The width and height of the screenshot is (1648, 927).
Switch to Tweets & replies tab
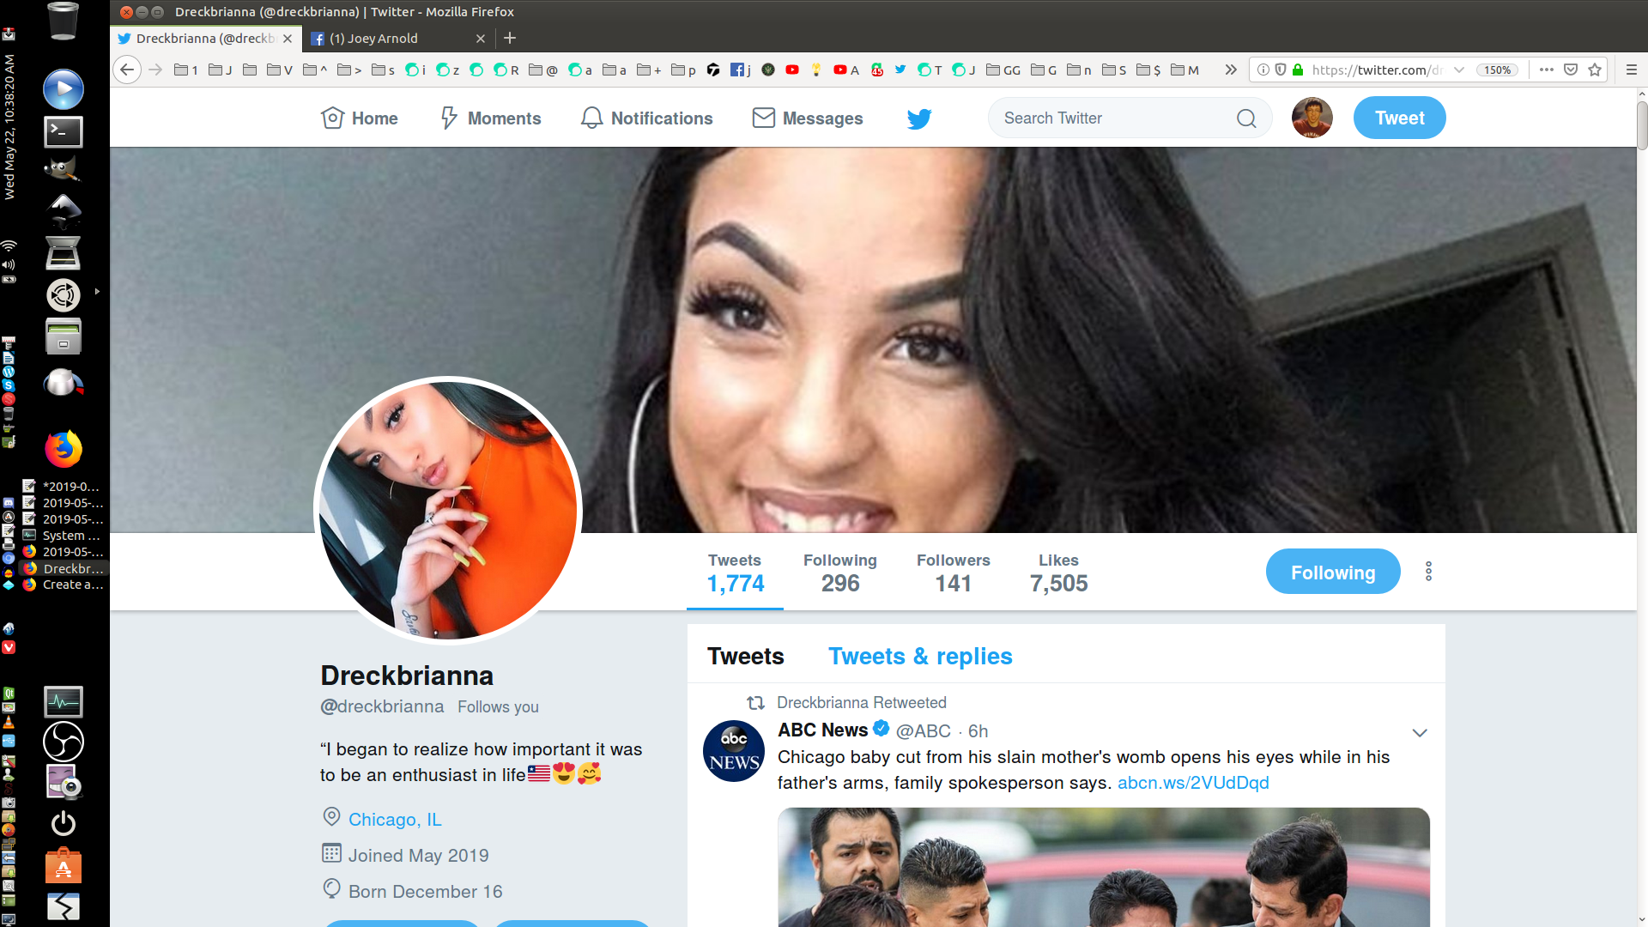920,657
